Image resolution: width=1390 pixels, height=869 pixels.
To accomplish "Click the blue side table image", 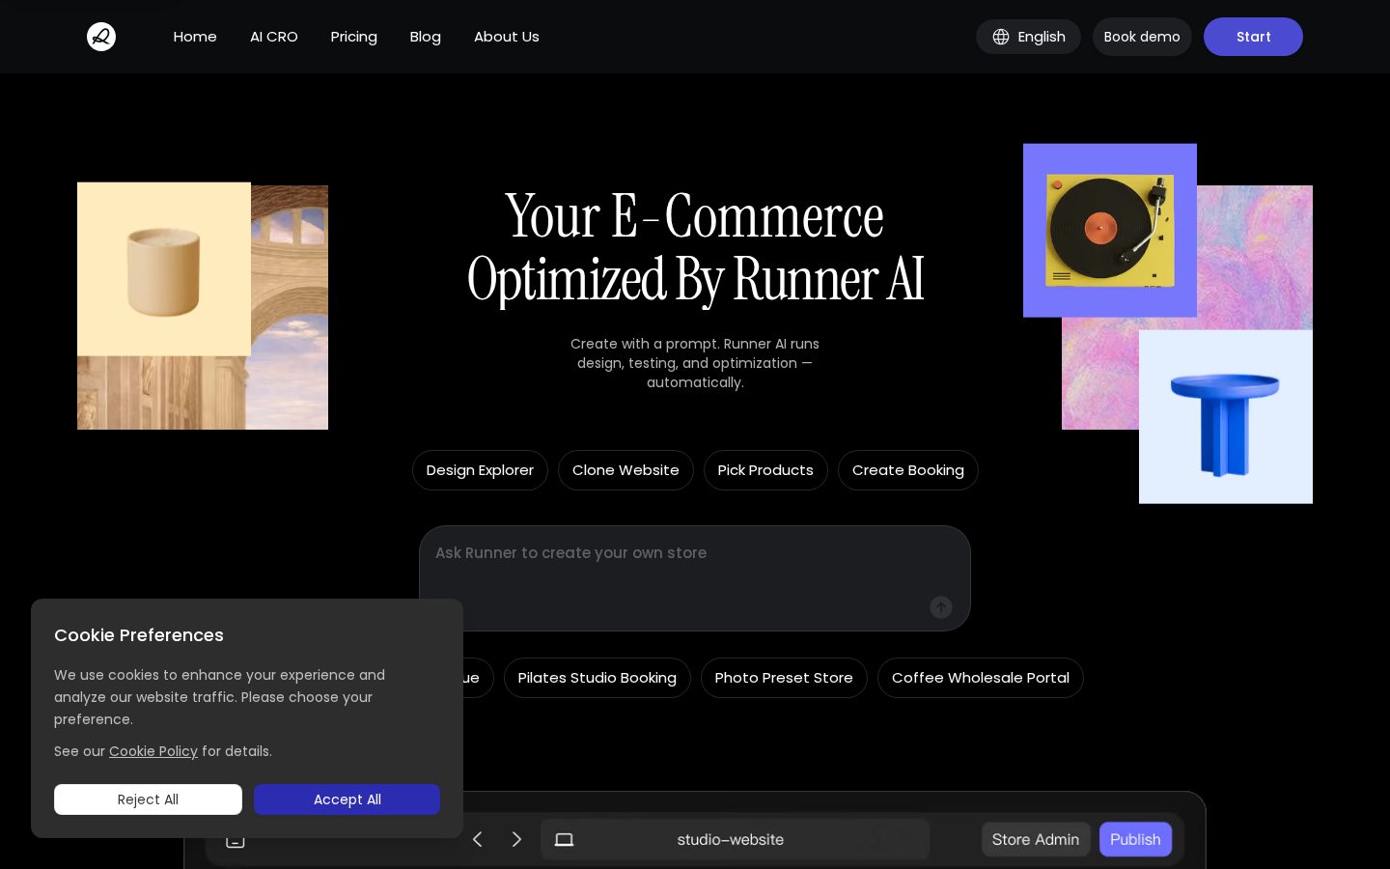I will 1226,417.
